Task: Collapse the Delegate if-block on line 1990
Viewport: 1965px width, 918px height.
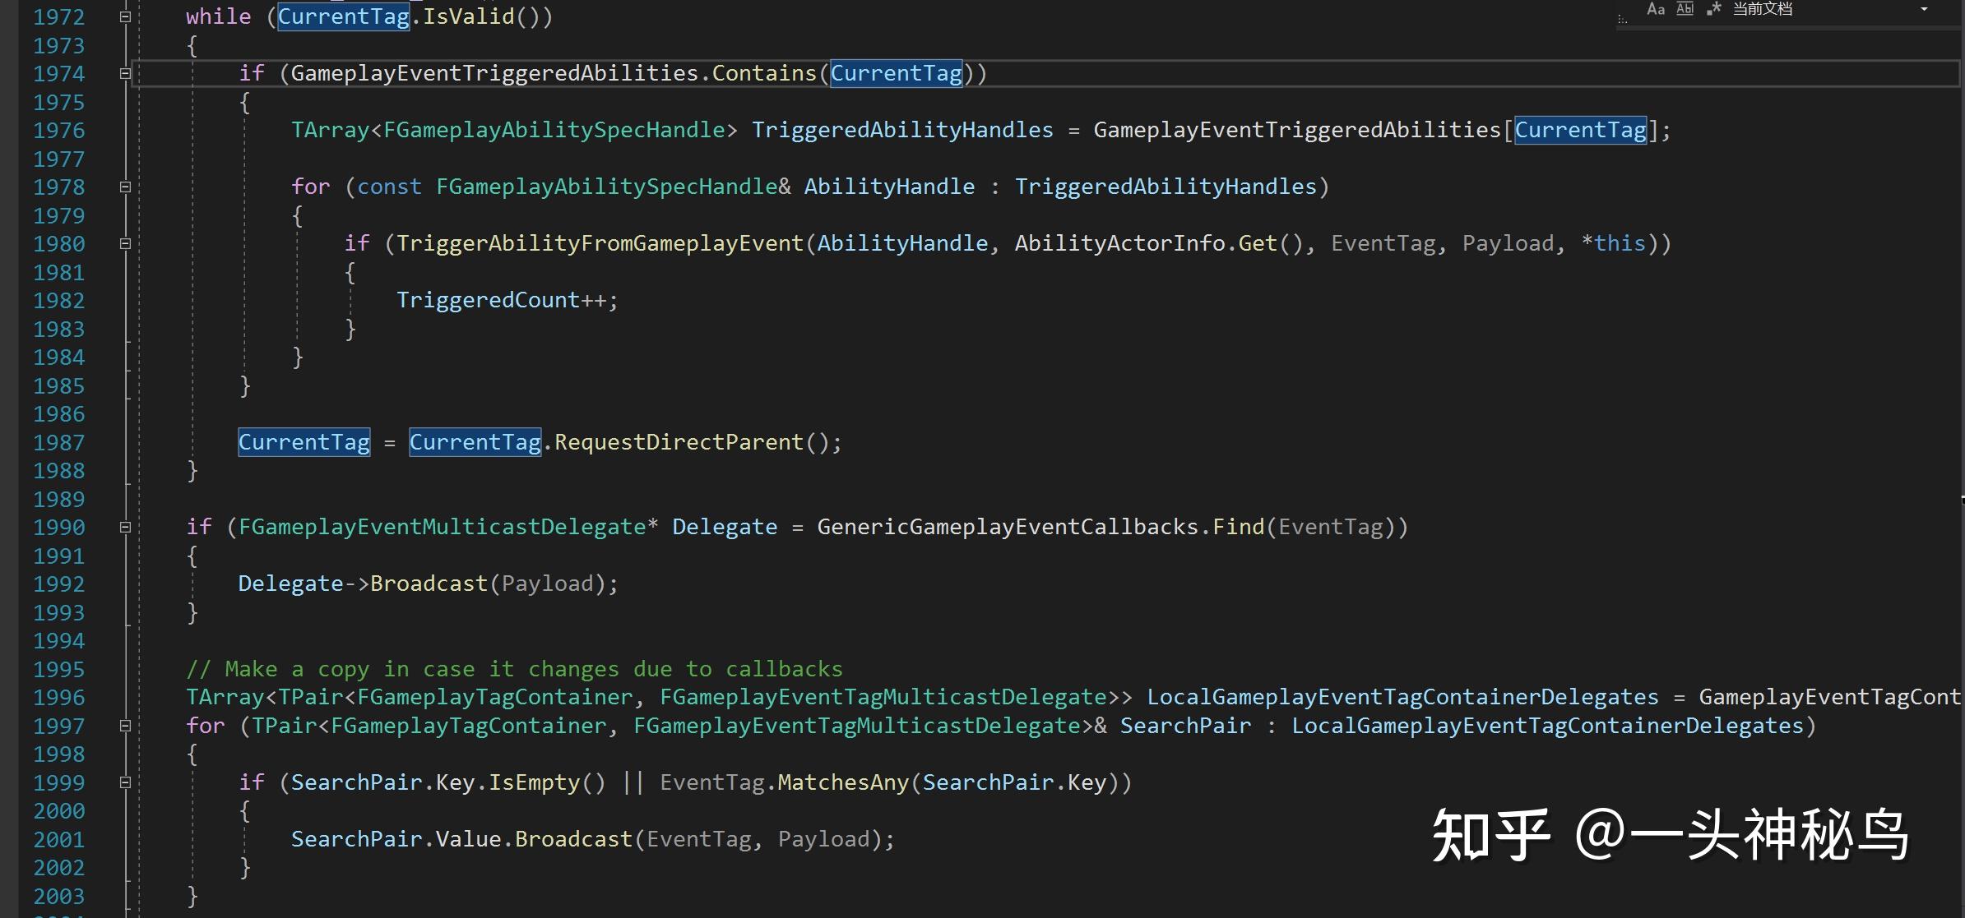Action: 125,527
